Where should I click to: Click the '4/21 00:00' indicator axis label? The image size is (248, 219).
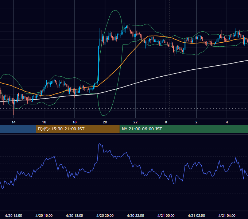166,215
